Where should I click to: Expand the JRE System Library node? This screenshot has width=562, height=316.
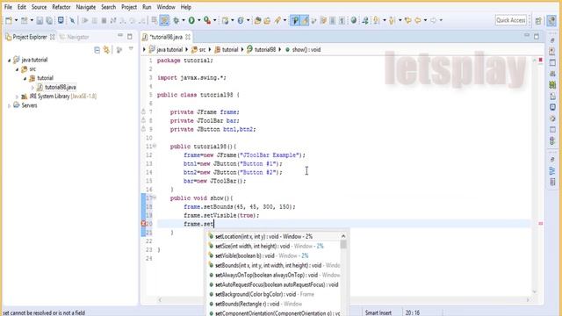17,97
